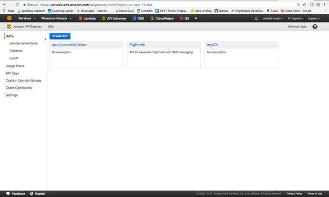The image size is (329, 197).
Task: Collapse the left navigation panel arrow
Action: click(x=45, y=39)
